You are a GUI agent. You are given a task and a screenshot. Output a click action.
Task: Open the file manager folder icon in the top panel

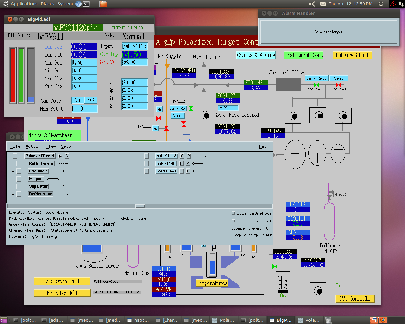click(103, 4)
